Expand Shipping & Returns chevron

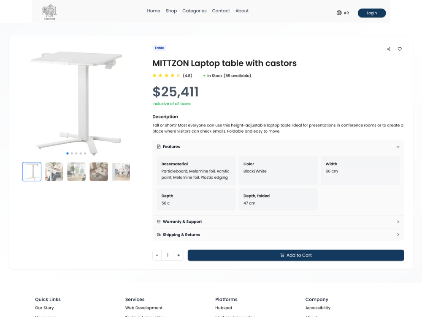tap(398, 235)
